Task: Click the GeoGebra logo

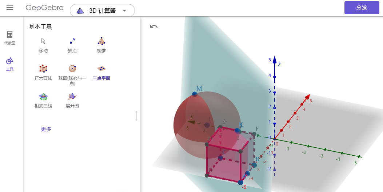Action: tap(45, 8)
